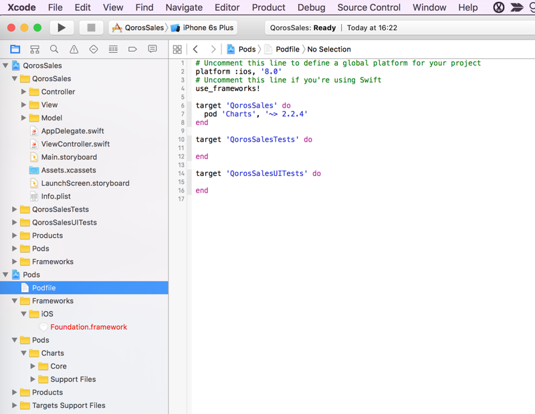This screenshot has height=414, width=535.
Task: Select the missing Foundation.framework item
Action: pyautogui.click(x=88, y=327)
